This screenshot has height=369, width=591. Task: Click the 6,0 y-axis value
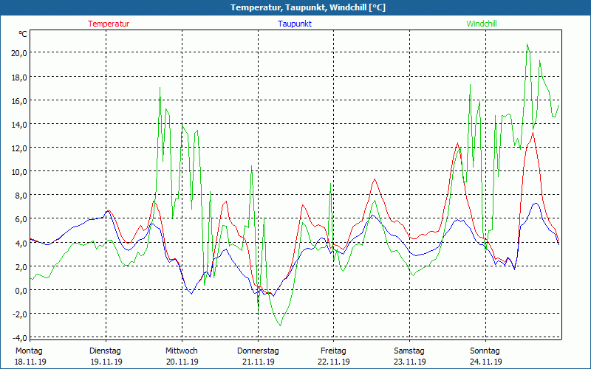pyautogui.click(x=21, y=219)
